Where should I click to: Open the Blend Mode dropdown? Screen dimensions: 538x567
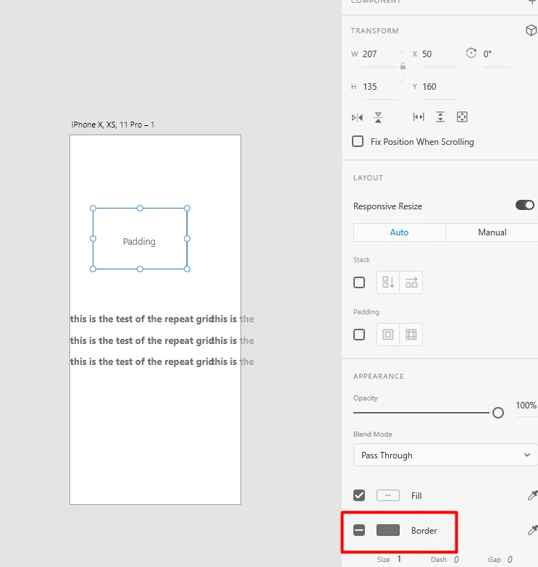click(x=445, y=455)
